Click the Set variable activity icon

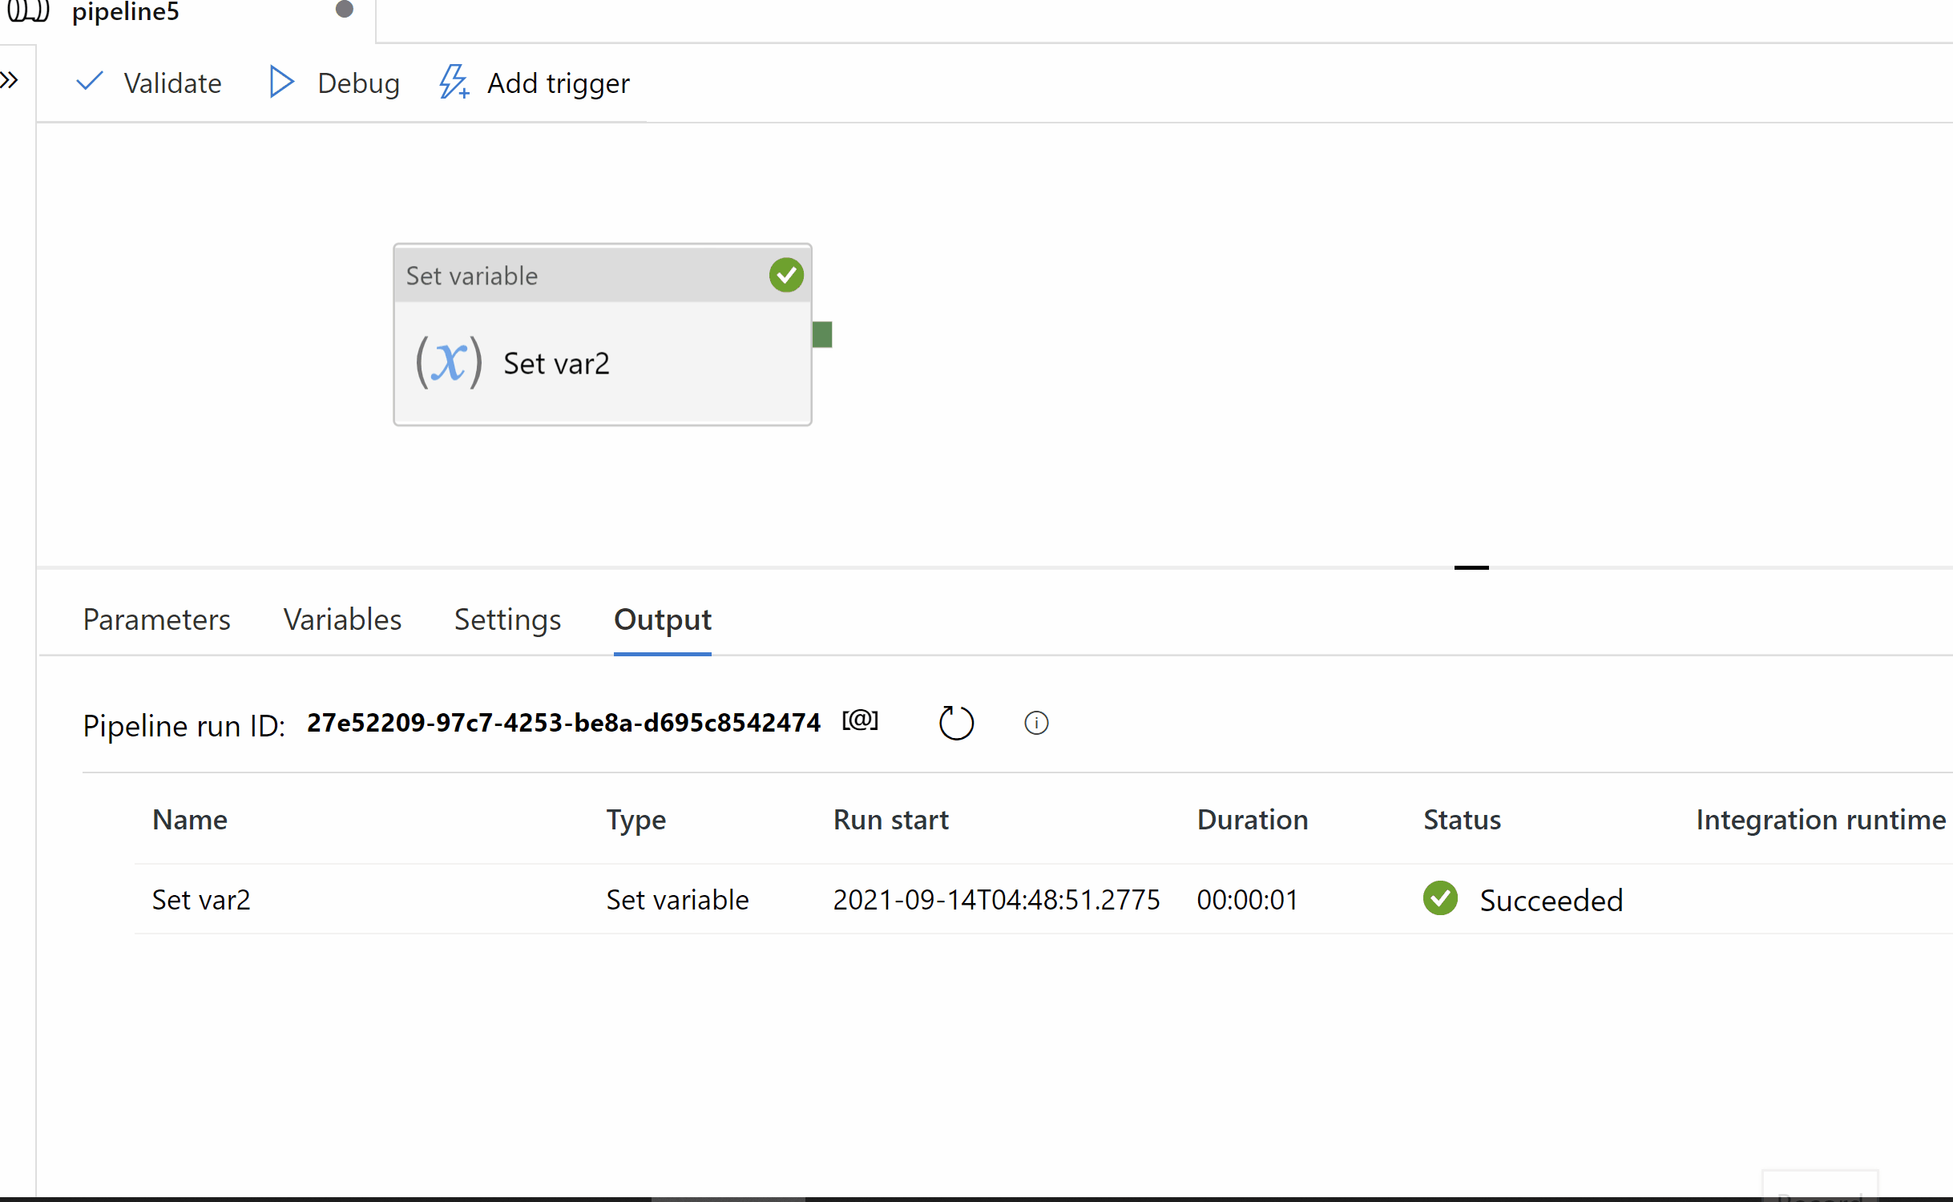coord(446,361)
